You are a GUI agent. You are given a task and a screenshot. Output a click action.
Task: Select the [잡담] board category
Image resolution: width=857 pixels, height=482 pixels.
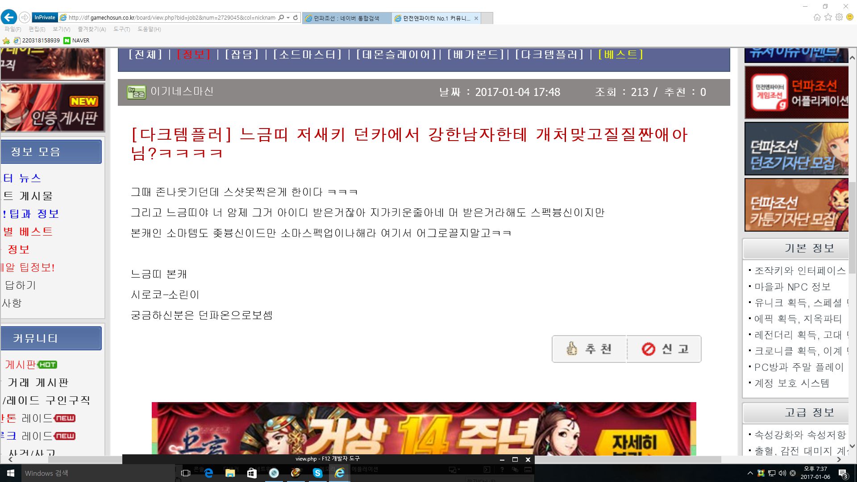[241, 54]
